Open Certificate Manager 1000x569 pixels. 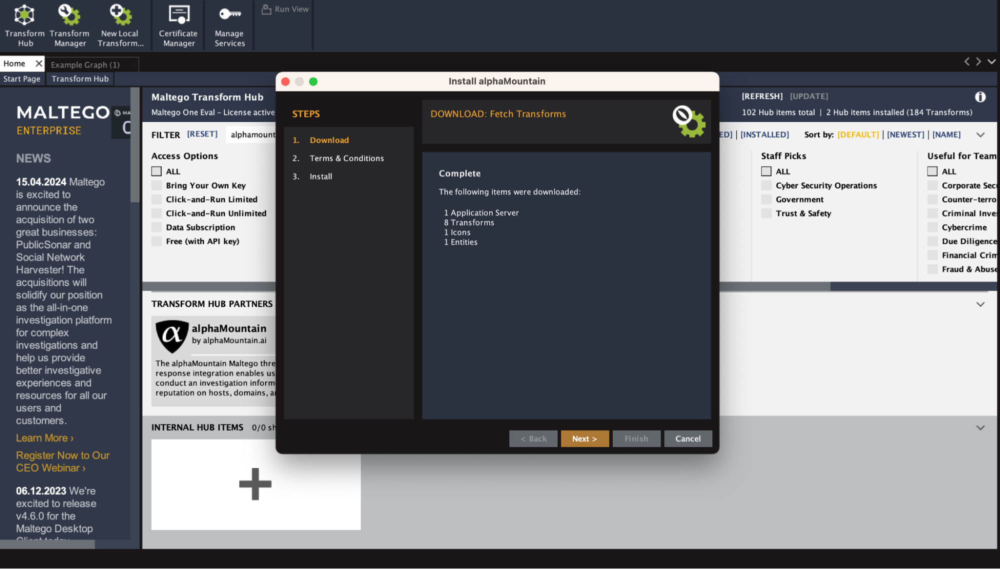pos(178,25)
